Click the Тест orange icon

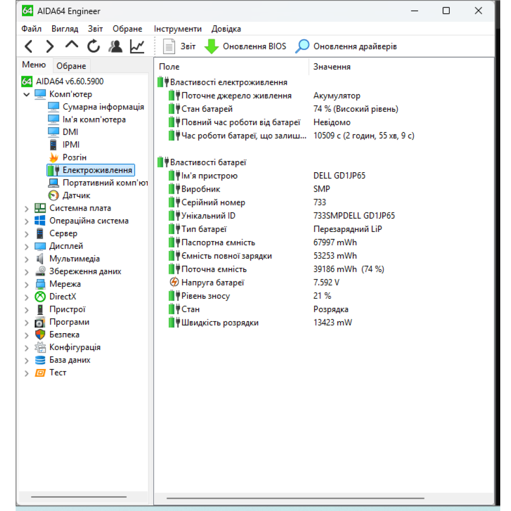click(x=40, y=373)
